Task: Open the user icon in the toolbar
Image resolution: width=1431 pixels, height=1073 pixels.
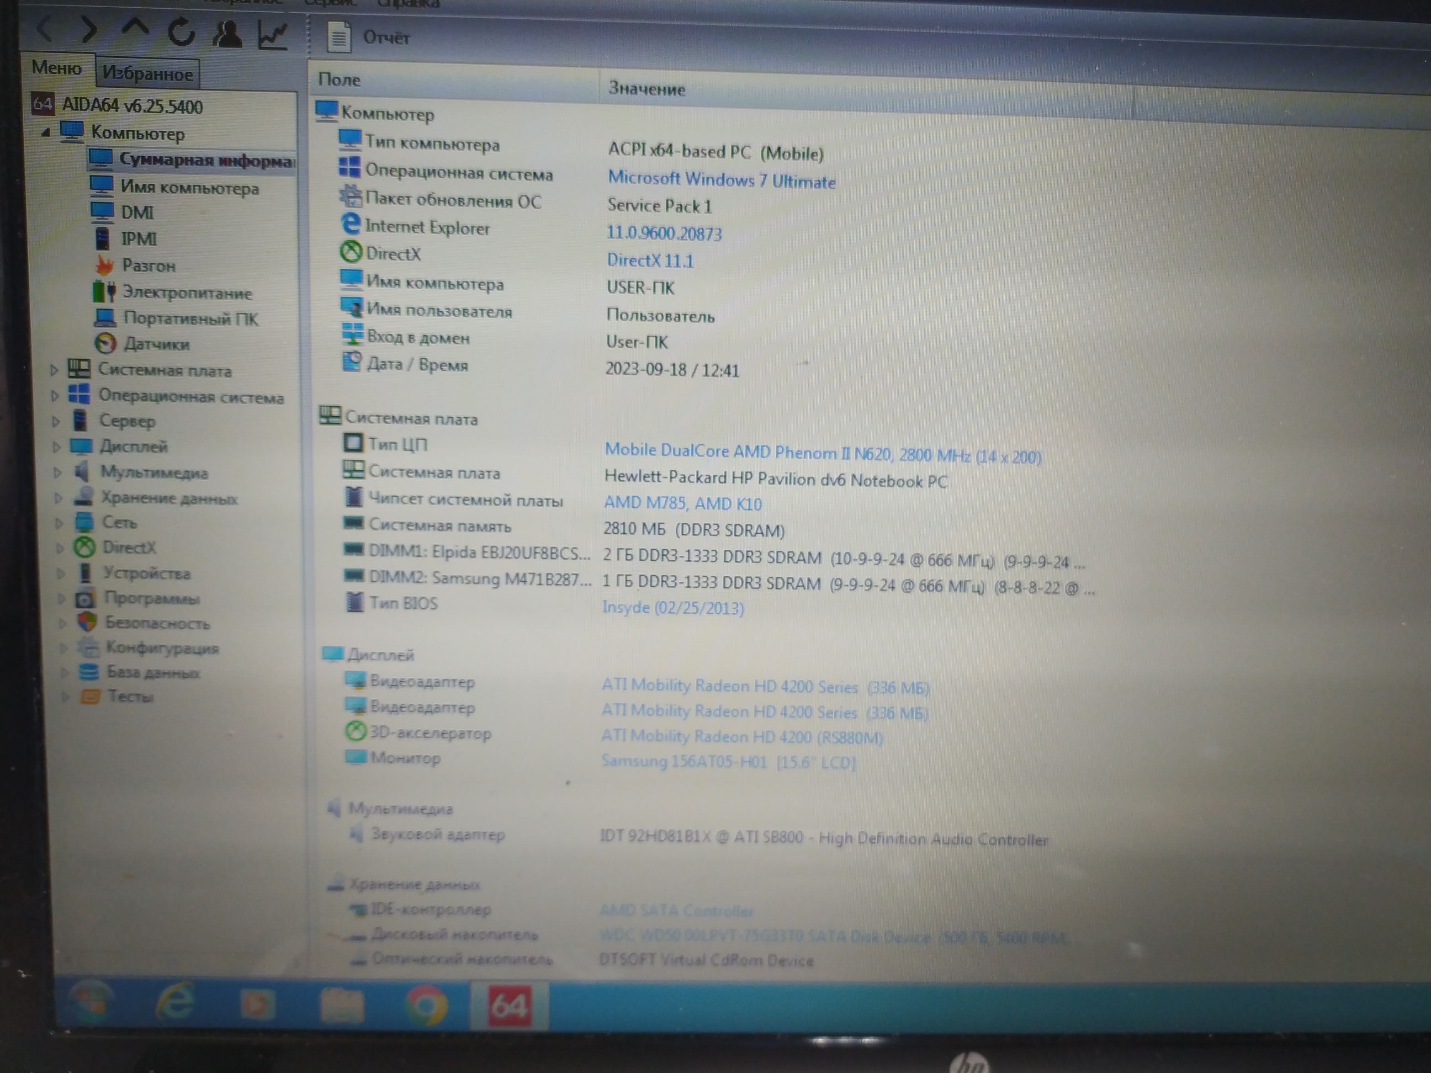Action: coord(227,34)
